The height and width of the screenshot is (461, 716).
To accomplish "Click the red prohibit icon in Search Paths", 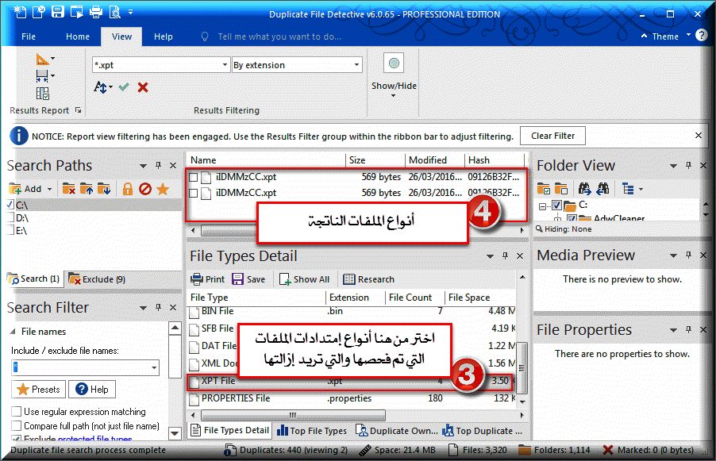I will tap(145, 189).
